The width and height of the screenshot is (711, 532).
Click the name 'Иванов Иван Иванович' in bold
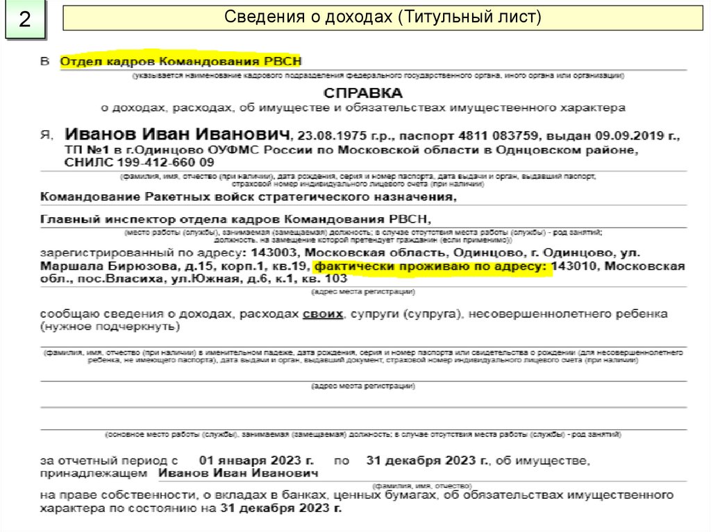(177, 134)
